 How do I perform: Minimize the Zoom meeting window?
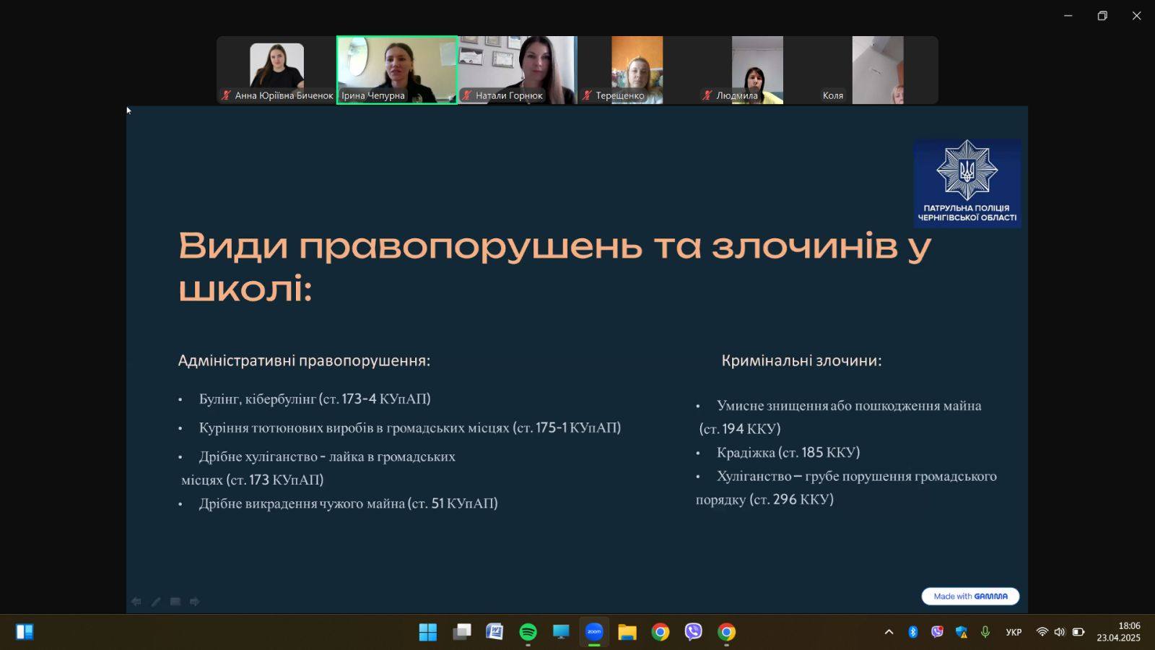[1068, 16]
